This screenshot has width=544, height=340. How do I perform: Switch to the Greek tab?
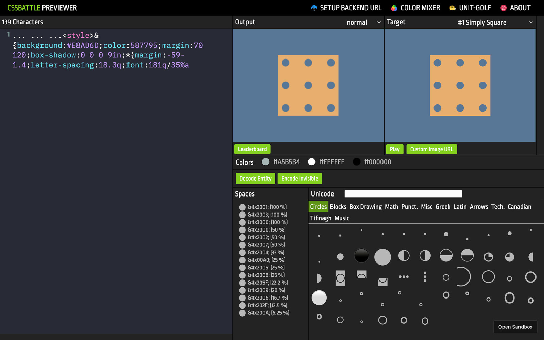coord(443,207)
